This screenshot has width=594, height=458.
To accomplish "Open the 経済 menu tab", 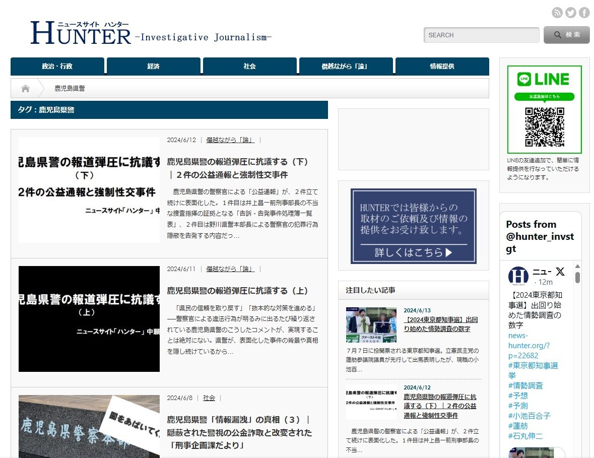I will point(154,67).
